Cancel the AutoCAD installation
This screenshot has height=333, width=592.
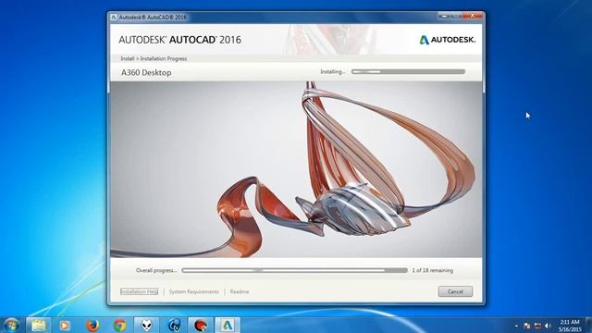(455, 291)
